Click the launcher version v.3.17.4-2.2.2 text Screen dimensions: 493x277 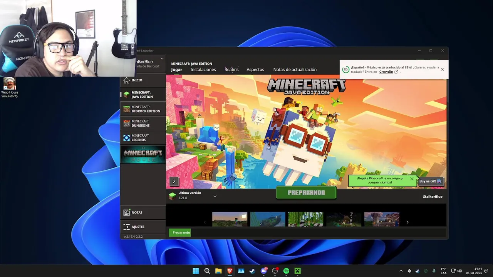pyautogui.click(x=133, y=237)
